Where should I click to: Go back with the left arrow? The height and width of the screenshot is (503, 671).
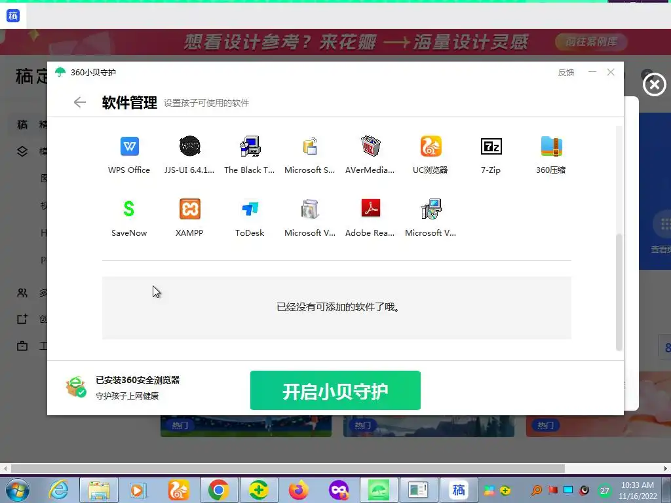coord(80,102)
